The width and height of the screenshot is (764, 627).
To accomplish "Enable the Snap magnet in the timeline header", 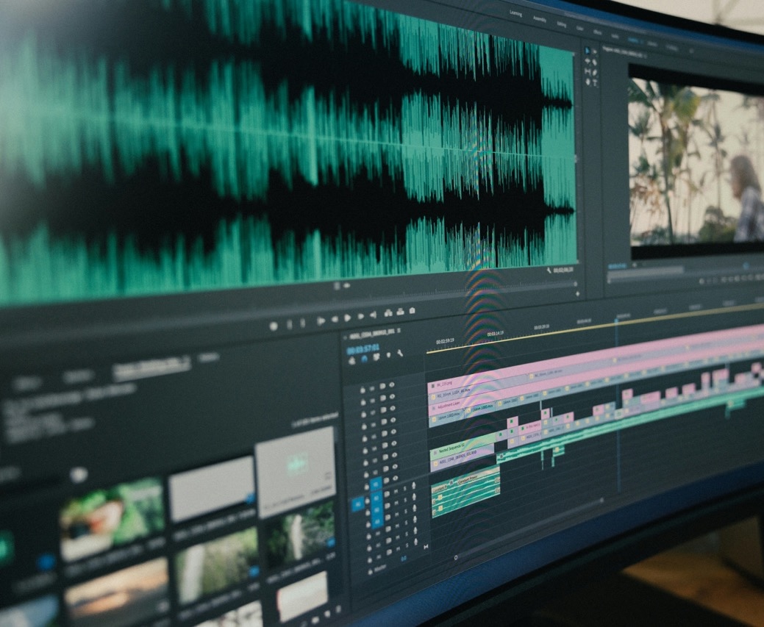I will tap(364, 359).
